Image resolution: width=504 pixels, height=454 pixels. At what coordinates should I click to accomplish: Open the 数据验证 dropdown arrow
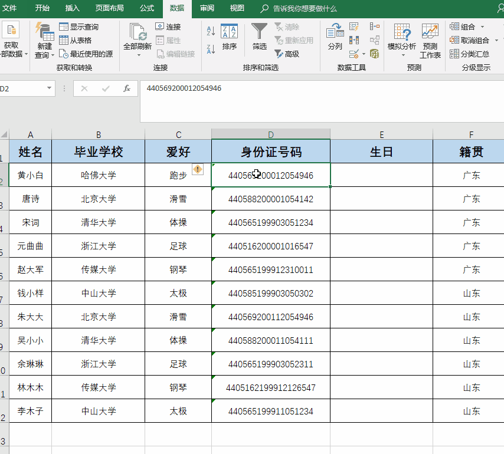(x=364, y=54)
